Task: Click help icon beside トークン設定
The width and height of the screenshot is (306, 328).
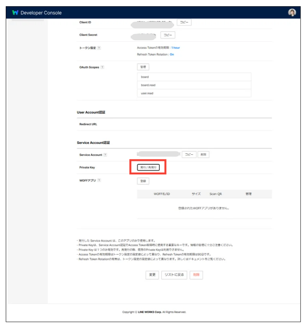Action: (x=99, y=48)
